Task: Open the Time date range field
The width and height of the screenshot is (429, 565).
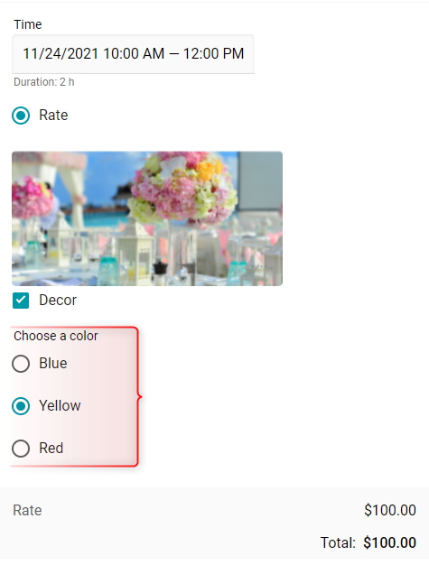Action: pyautogui.click(x=133, y=54)
